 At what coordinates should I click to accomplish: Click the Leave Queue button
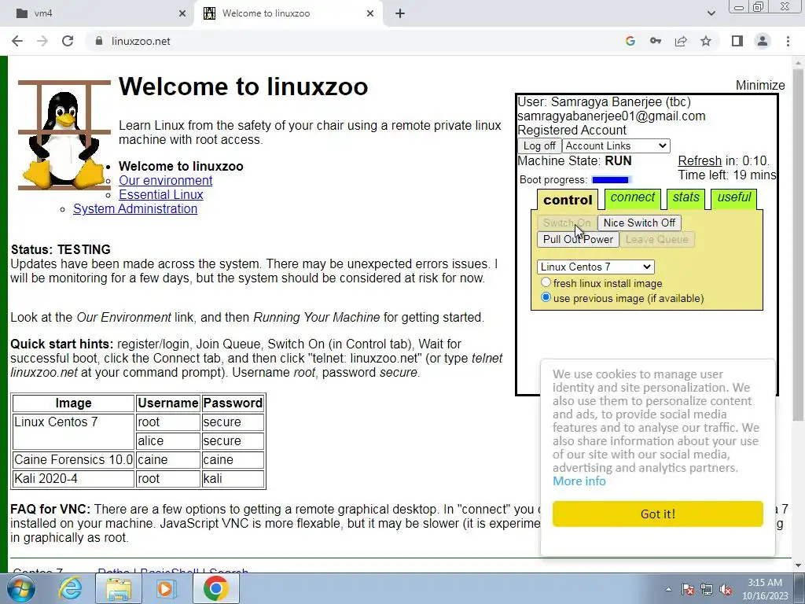pyautogui.click(x=656, y=239)
